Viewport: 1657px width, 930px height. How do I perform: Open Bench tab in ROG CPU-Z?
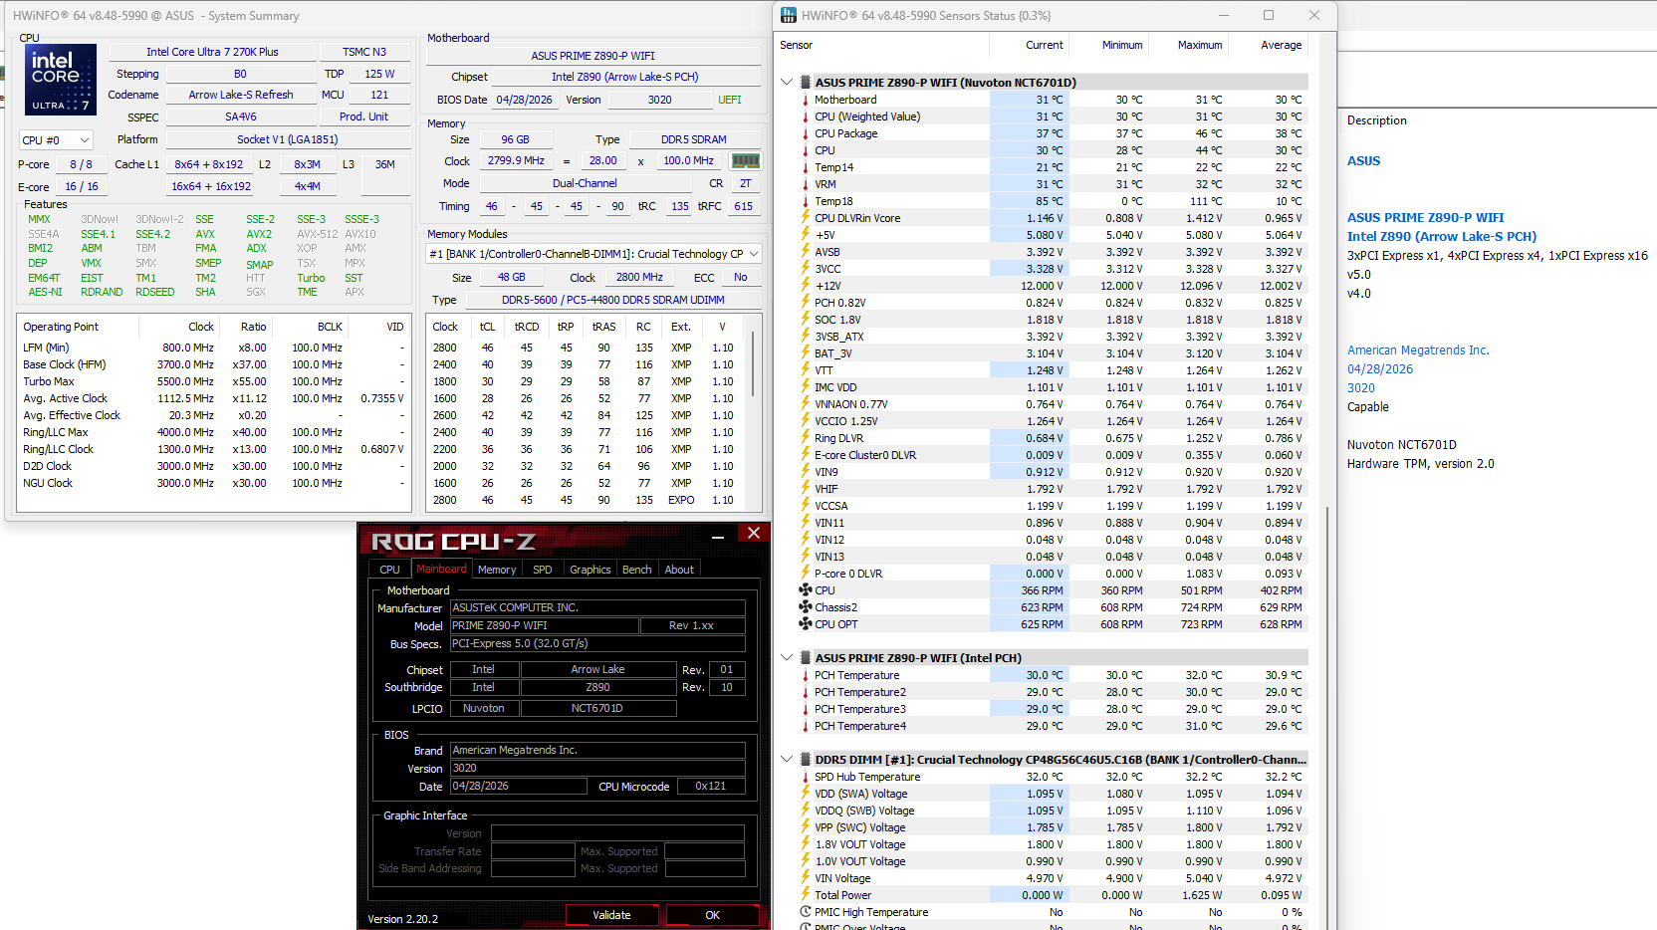[x=637, y=570]
